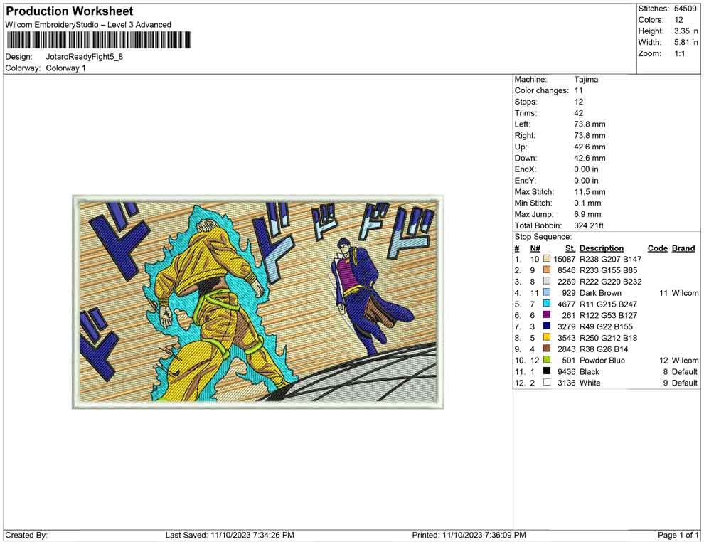Click the yellow swatch for R250 G212 B18

[x=547, y=337]
